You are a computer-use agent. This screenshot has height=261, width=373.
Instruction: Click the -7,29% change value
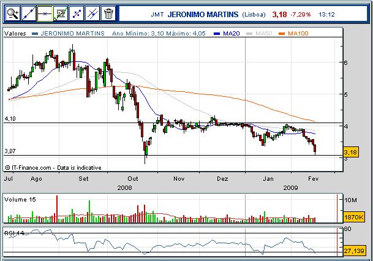[301, 15]
